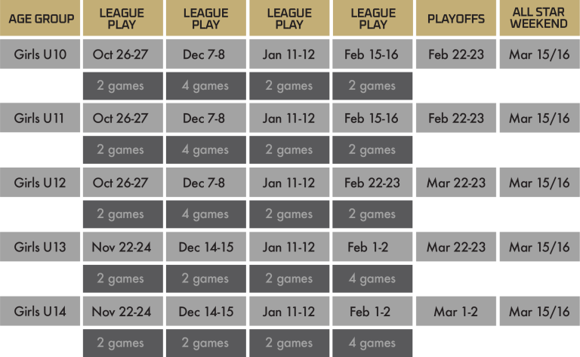Select the Girls U10 row label
This screenshot has height=357, width=580.
(40, 54)
